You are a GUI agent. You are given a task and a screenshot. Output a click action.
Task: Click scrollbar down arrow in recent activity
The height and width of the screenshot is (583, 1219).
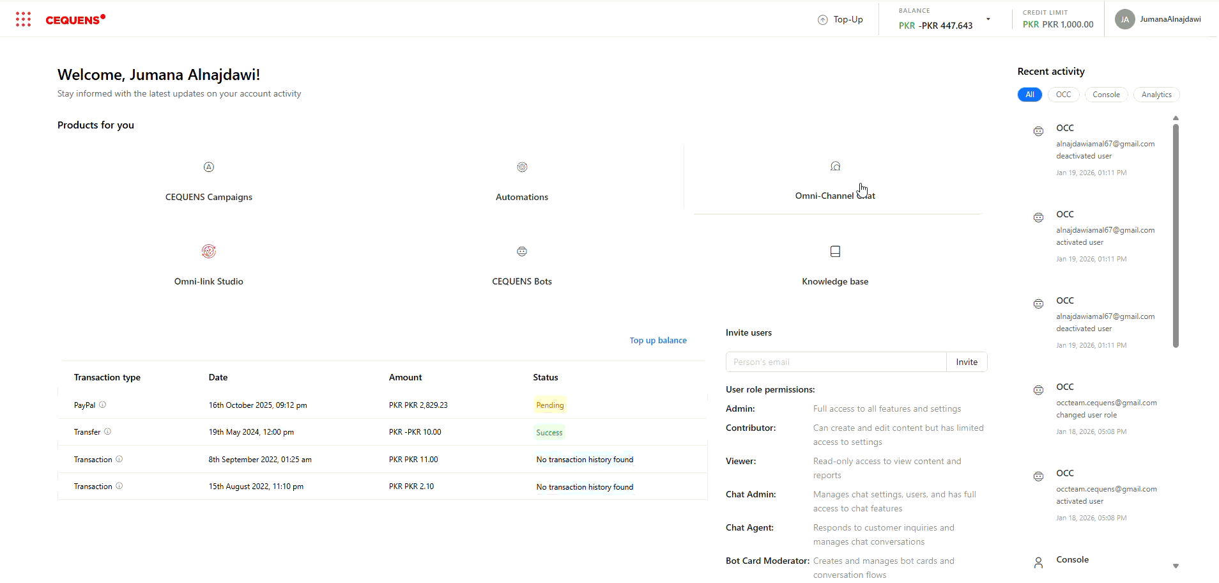[x=1176, y=566]
